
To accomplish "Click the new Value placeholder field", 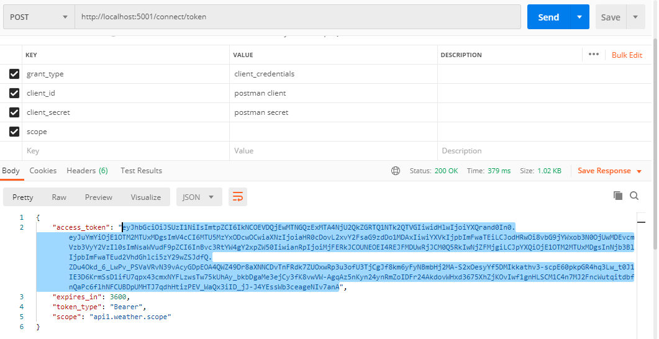I will coord(334,151).
